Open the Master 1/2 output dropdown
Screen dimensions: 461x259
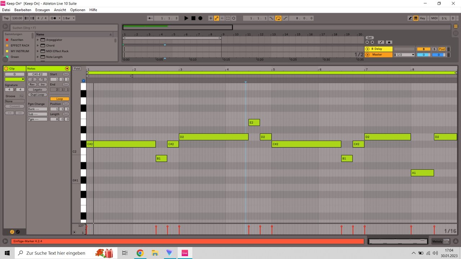click(x=404, y=55)
